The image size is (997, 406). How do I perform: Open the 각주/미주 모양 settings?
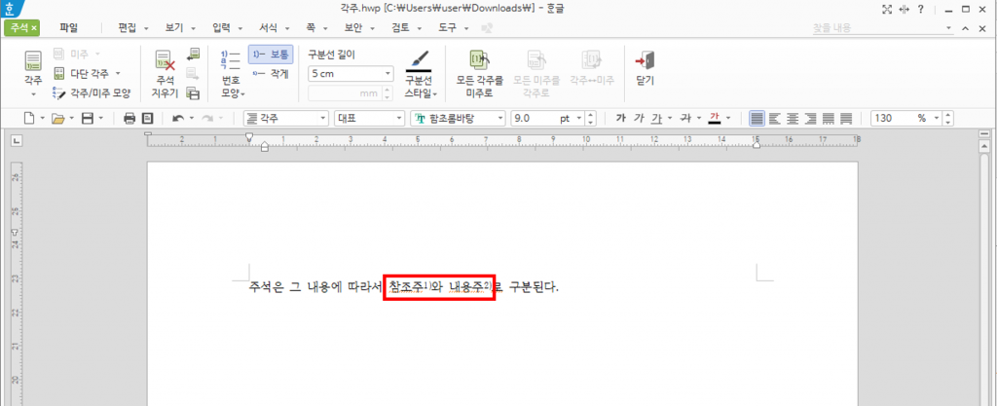point(92,93)
